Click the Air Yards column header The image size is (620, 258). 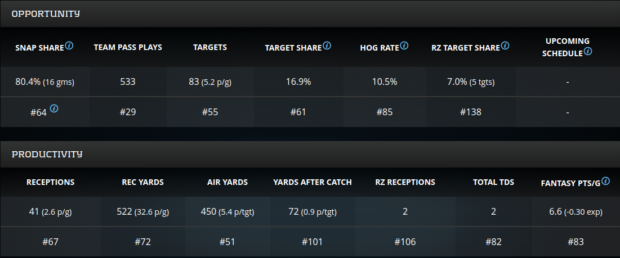click(228, 182)
